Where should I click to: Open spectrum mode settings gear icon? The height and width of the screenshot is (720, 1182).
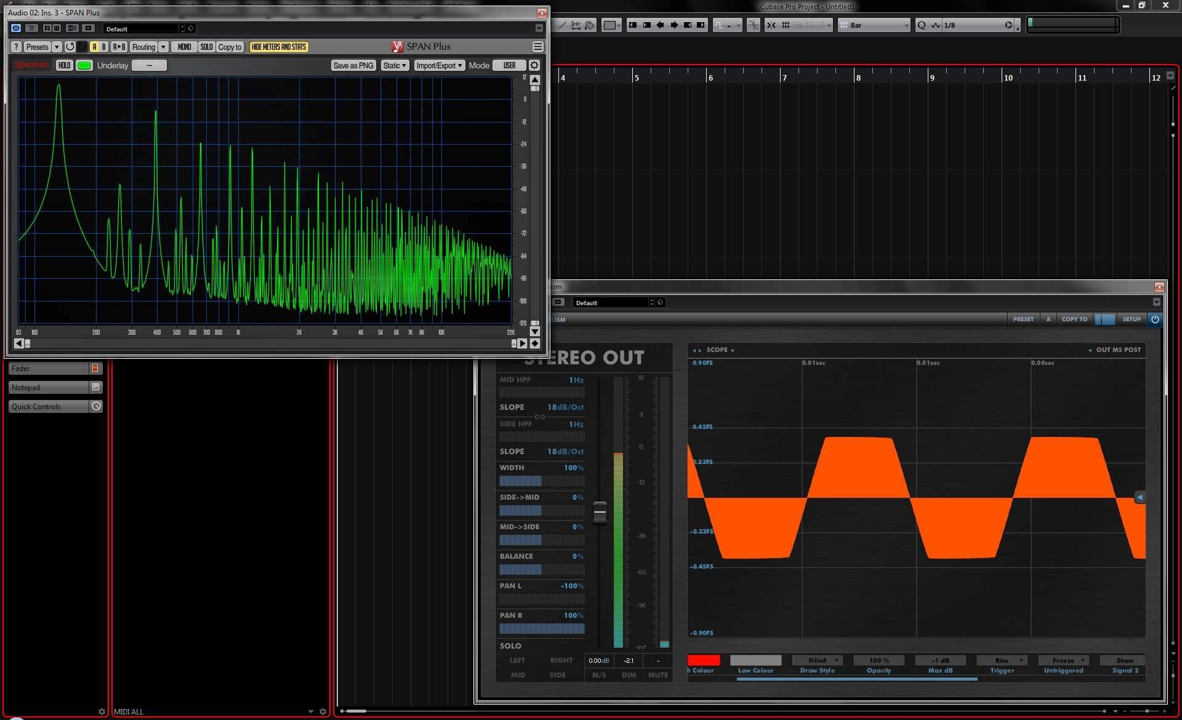point(534,65)
